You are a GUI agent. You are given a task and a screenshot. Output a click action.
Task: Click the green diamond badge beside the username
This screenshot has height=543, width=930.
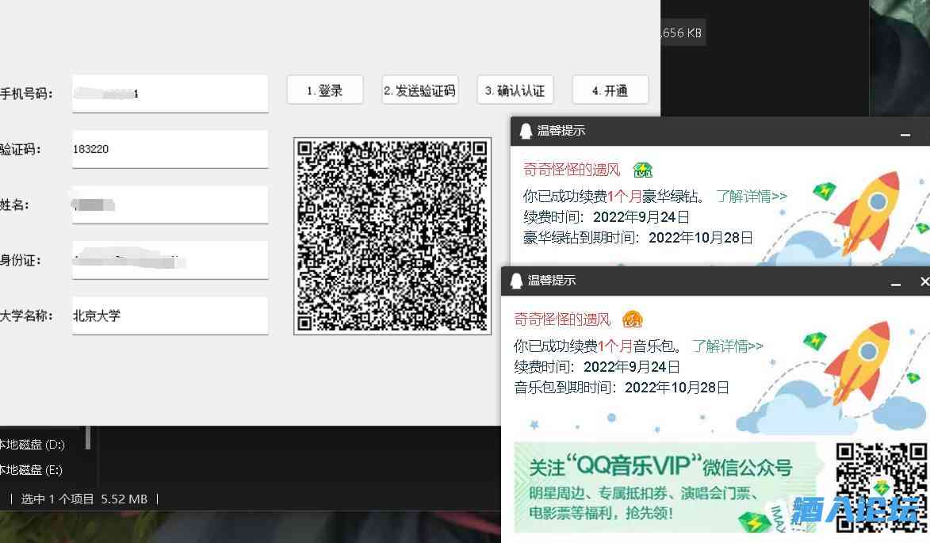click(642, 170)
